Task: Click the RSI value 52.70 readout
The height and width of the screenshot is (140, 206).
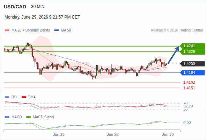Action: pos(188,106)
